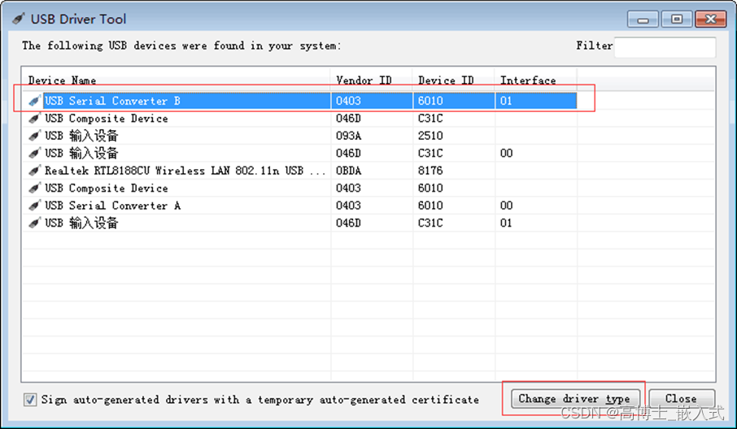The image size is (737, 429).
Task: Click the icon beside USB Serial Converter A
Action: [x=34, y=205]
